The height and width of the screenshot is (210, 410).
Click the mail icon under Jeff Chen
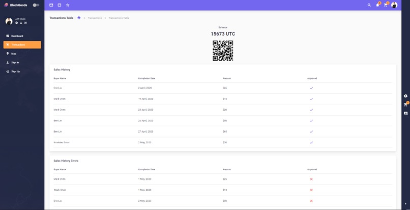(25, 23)
